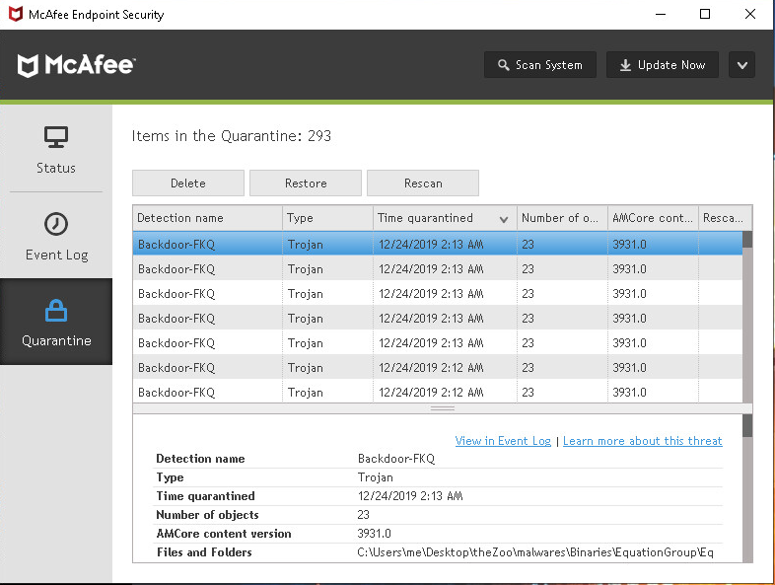Start a scan with Scan System button
This screenshot has width=775, height=585.
click(x=540, y=65)
